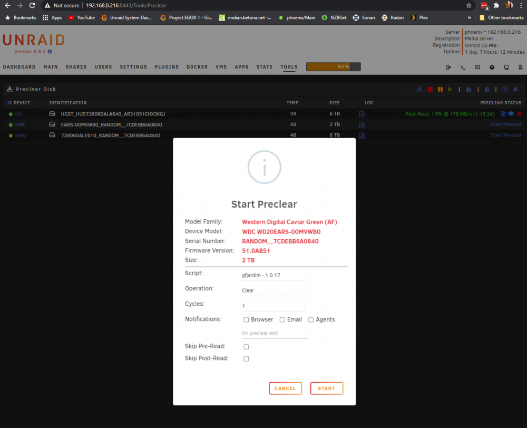This screenshot has height=428, width=527.
Task: Open the log icon for sdag row
Action: pyautogui.click(x=362, y=136)
